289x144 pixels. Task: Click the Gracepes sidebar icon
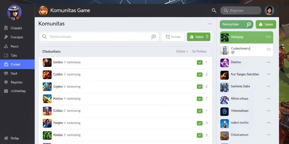6,37
